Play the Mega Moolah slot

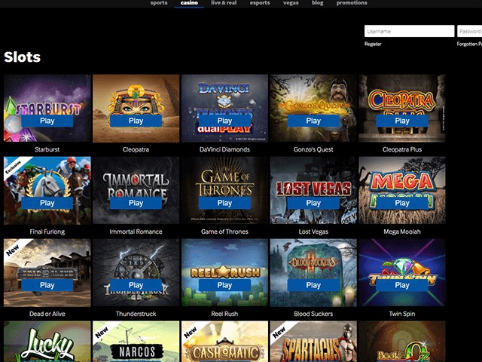point(402,203)
